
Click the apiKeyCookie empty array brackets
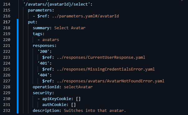point(78,99)
